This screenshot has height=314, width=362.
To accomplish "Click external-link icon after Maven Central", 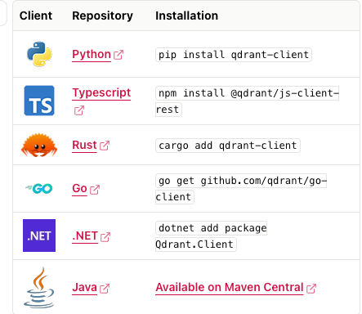I will [x=311, y=288].
